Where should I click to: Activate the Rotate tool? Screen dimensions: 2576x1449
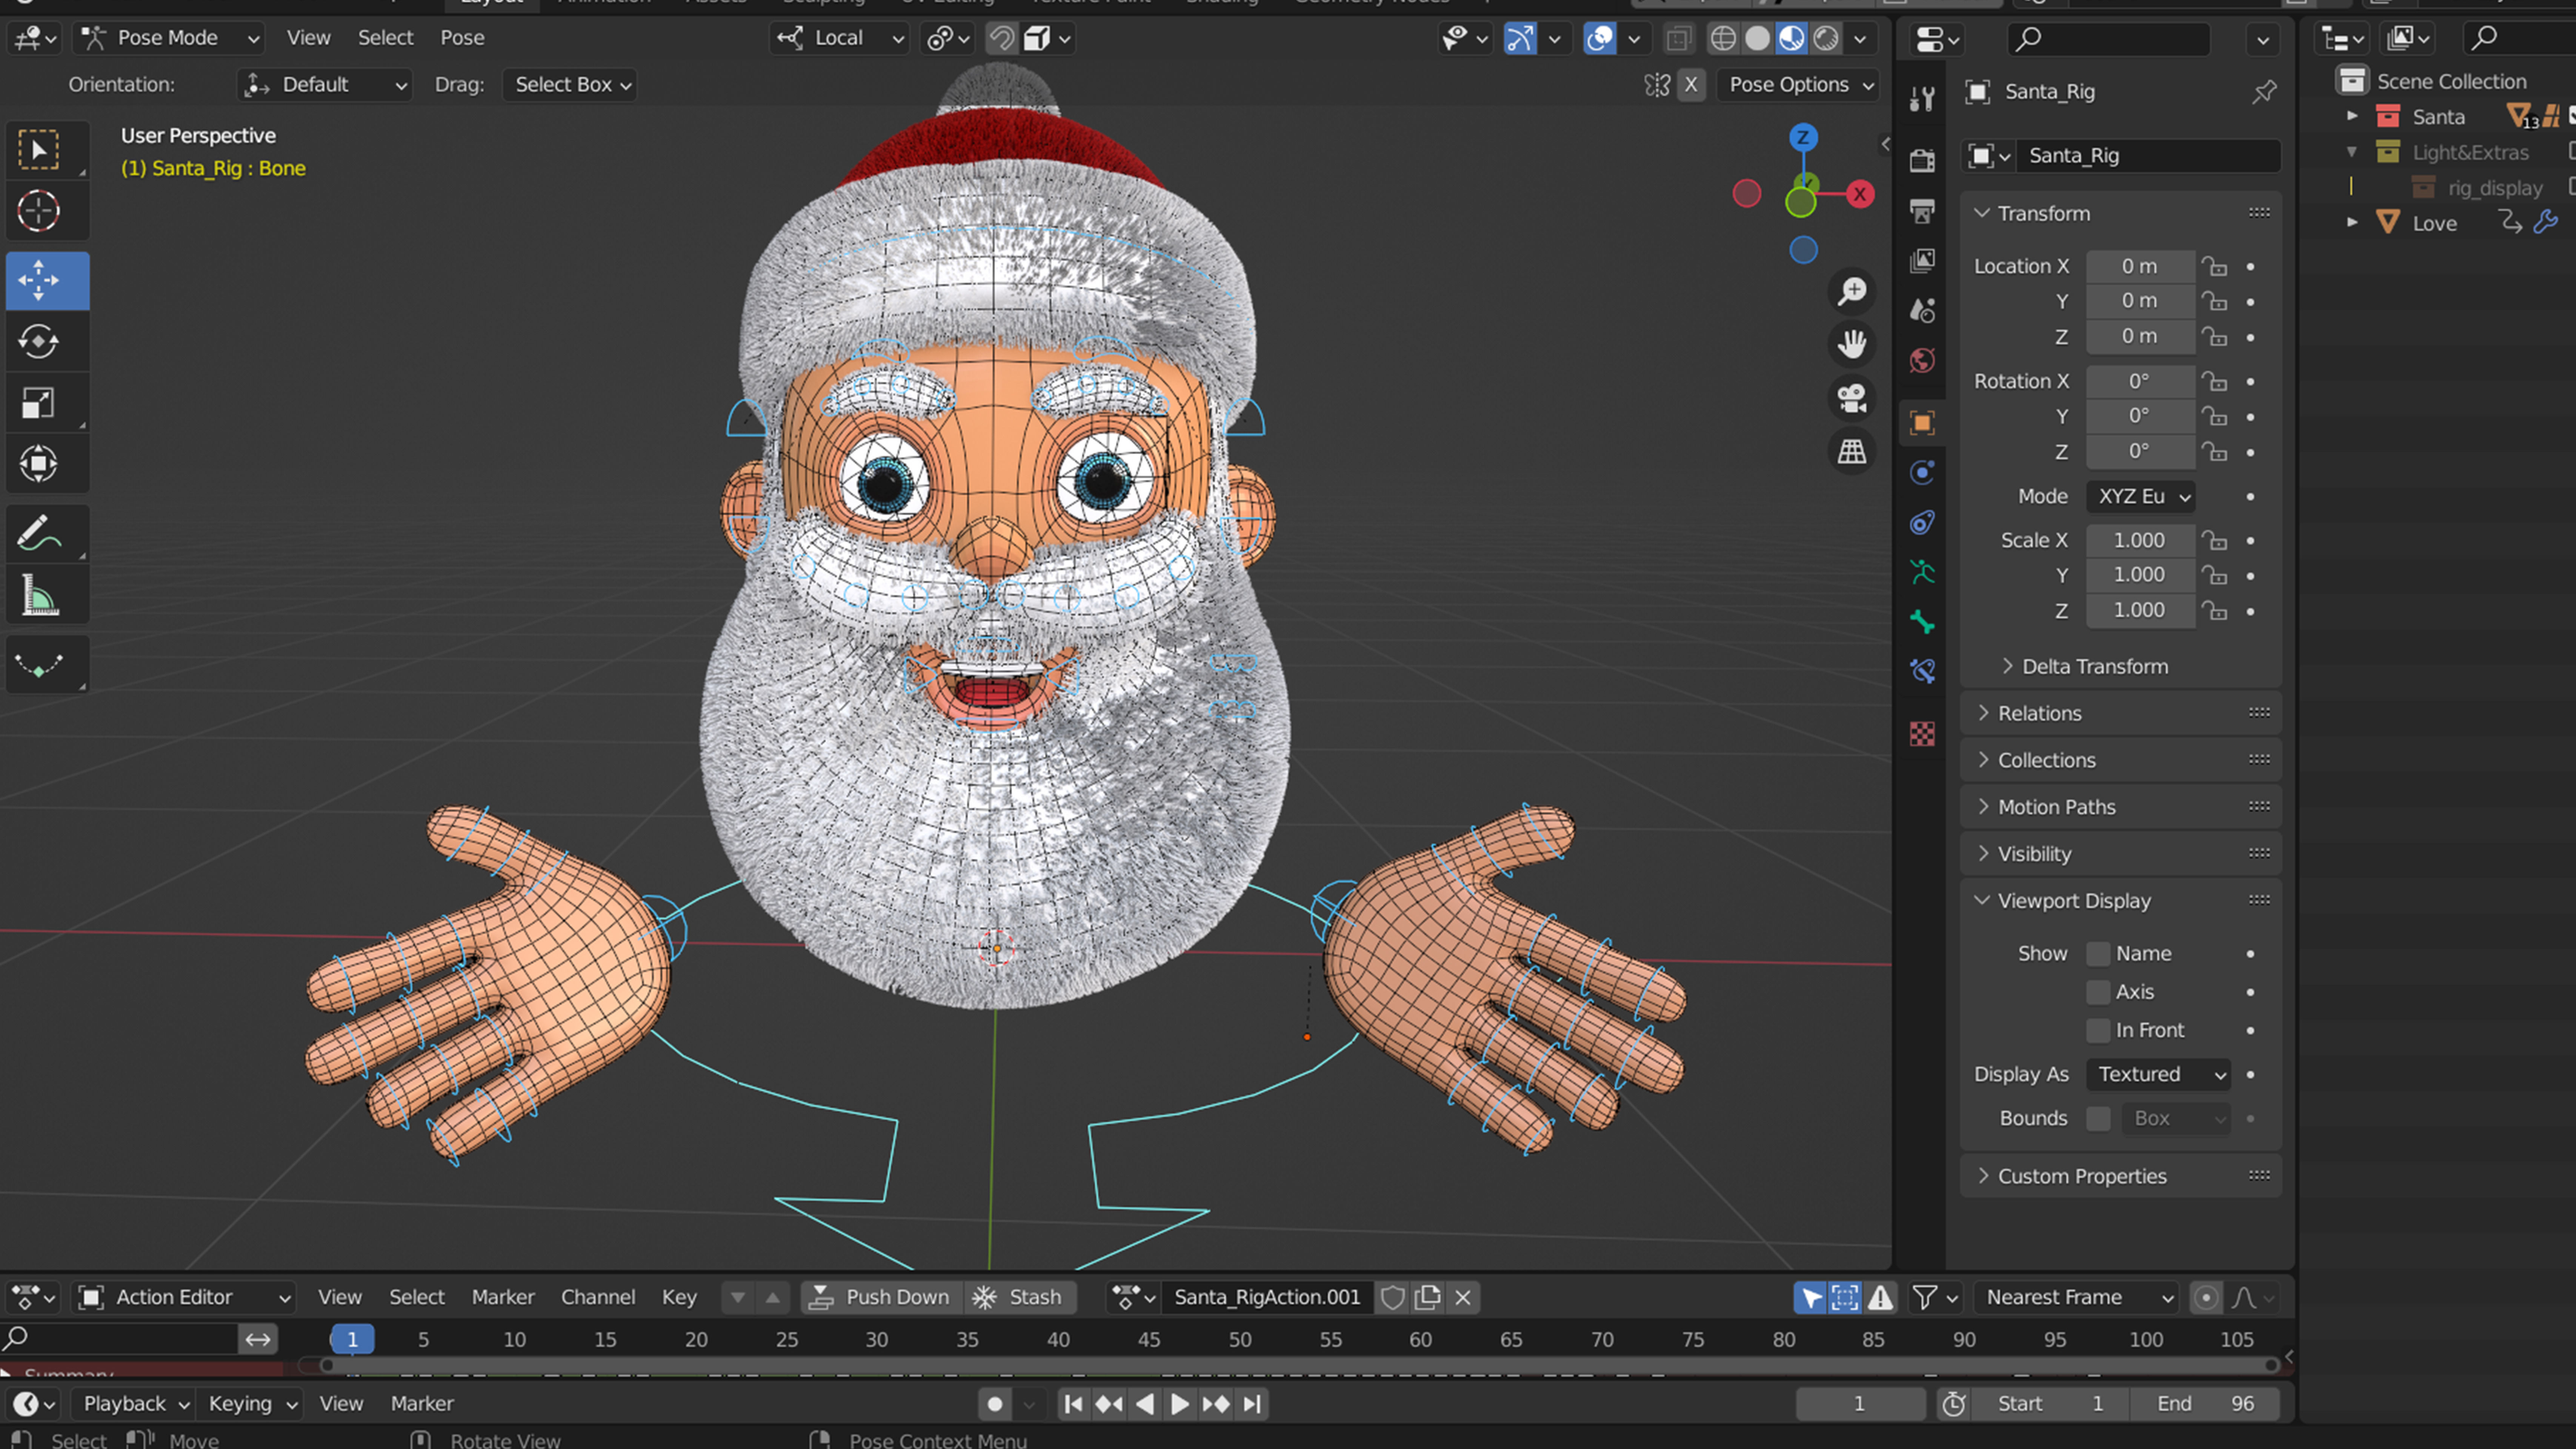(39, 342)
